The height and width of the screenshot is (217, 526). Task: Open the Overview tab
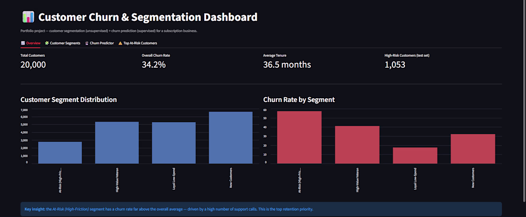pyautogui.click(x=31, y=43)
